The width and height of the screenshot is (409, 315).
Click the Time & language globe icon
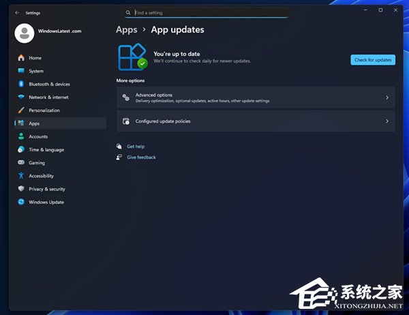point(21,149)
